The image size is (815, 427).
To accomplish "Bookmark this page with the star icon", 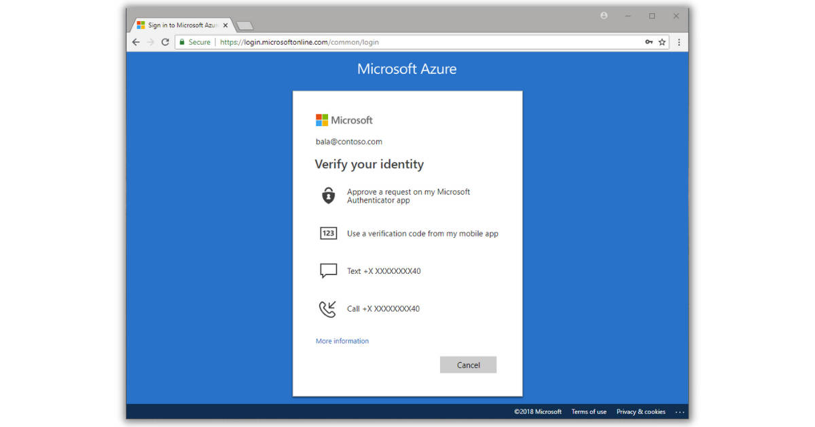I will click(662, 42).
